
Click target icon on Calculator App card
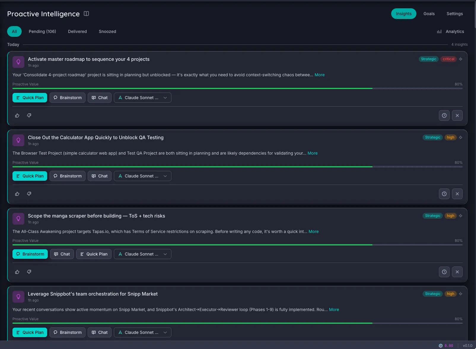click(461, 137)
